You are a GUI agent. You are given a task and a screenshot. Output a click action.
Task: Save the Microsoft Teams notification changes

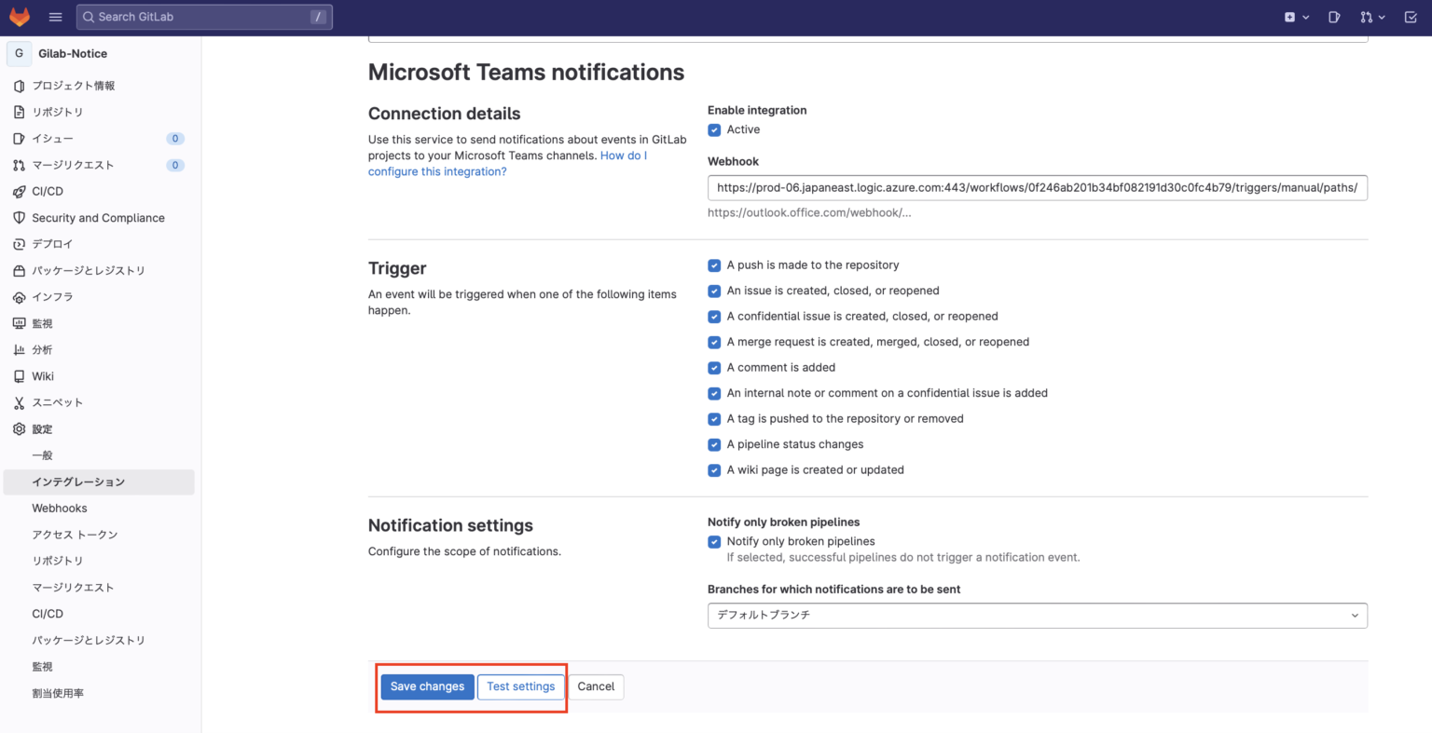pyautogui.click(x=427, y=686)
